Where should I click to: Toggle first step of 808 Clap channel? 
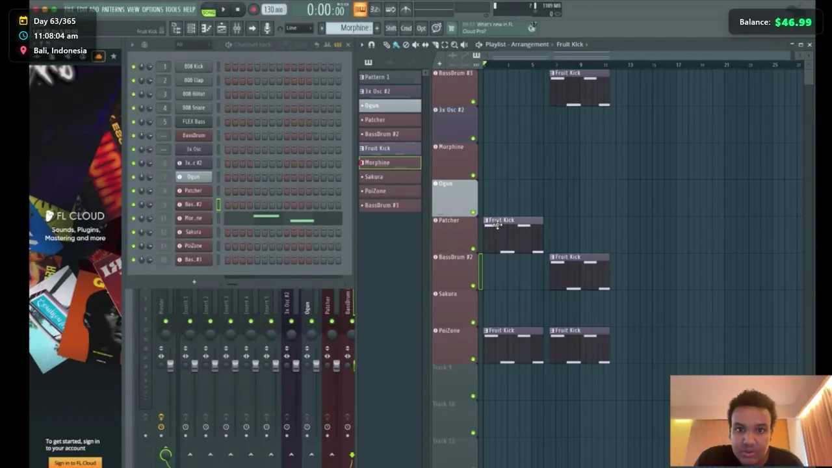tap(227, 80)
